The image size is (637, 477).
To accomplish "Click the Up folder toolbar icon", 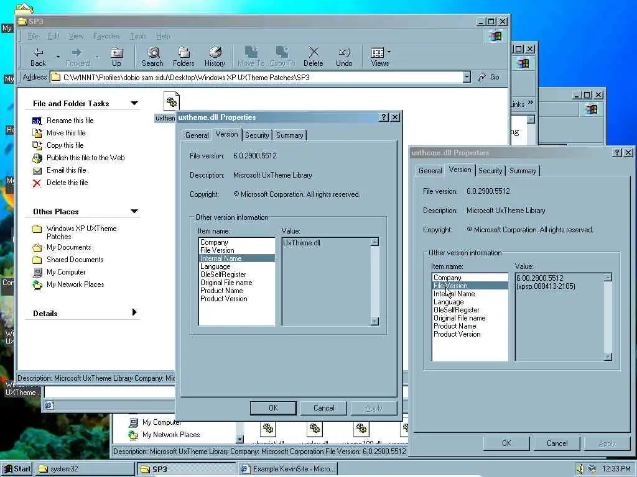I will (116, 57).
